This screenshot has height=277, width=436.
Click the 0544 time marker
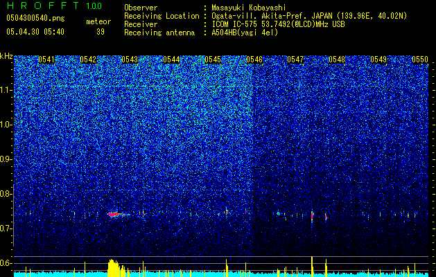pyautogui.click(x=171, y=60)
